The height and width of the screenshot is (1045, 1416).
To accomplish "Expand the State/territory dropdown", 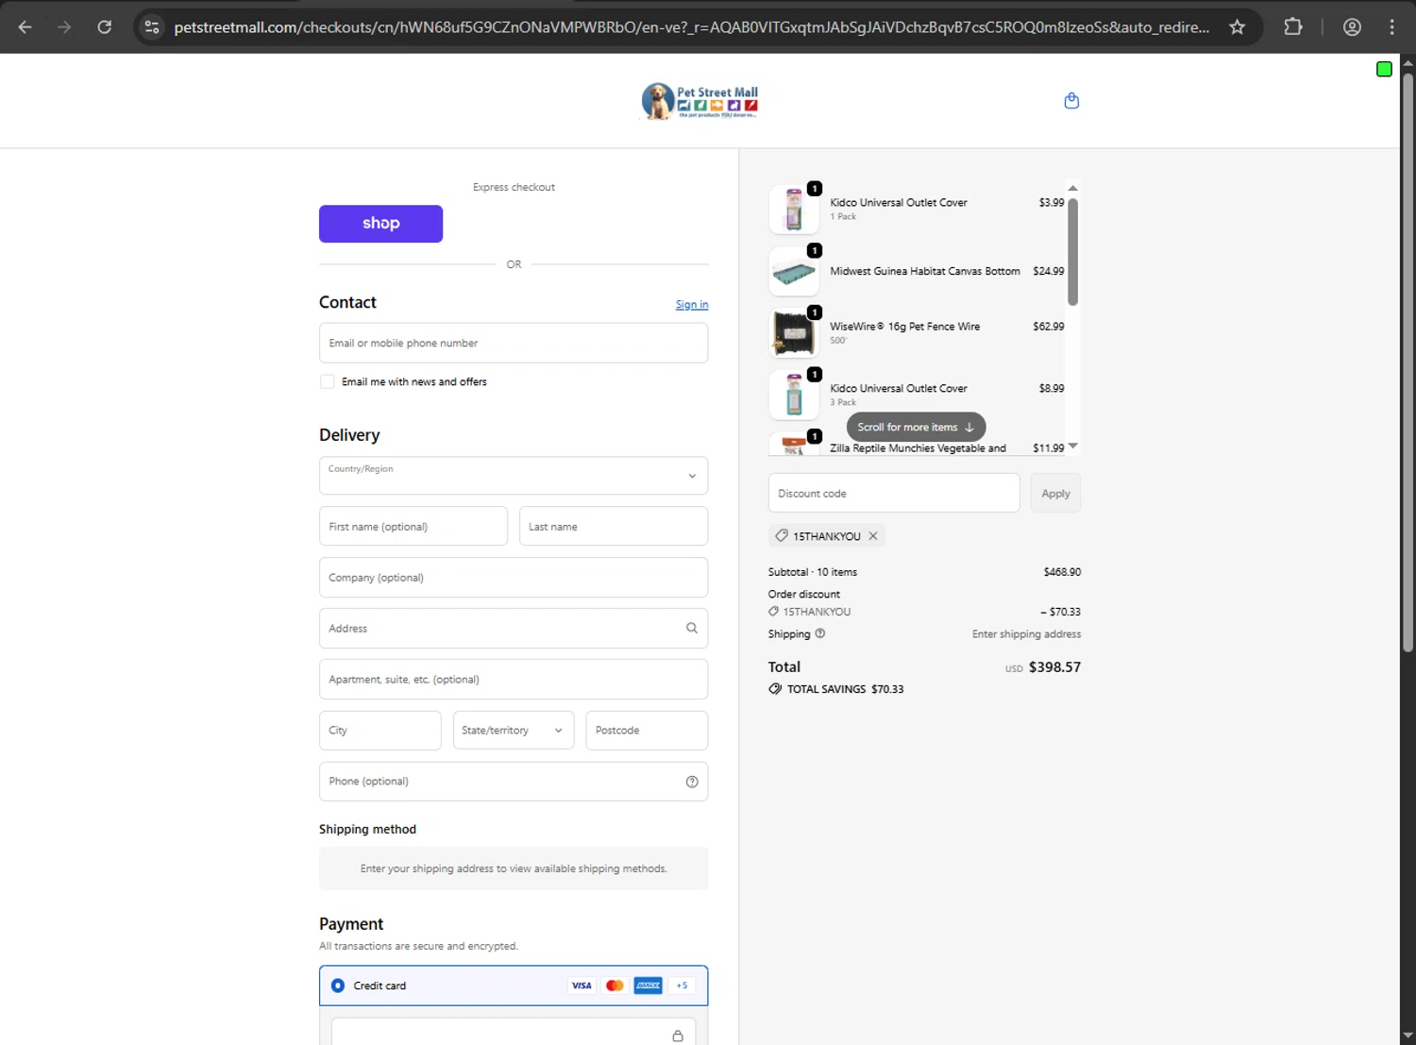I will 514,731.
